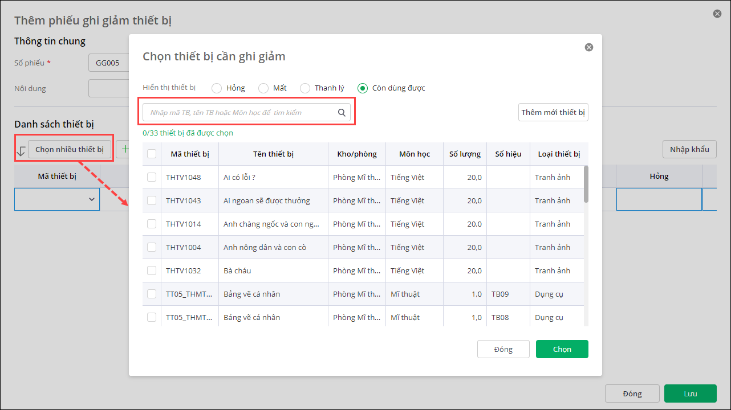Click the device search input field
This screenshot has height=410, width=731.
[239, 113]
